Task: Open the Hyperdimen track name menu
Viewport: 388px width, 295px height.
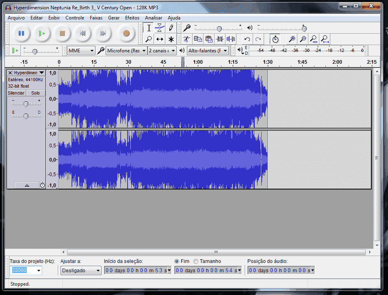Action: (x=29, y=73)
